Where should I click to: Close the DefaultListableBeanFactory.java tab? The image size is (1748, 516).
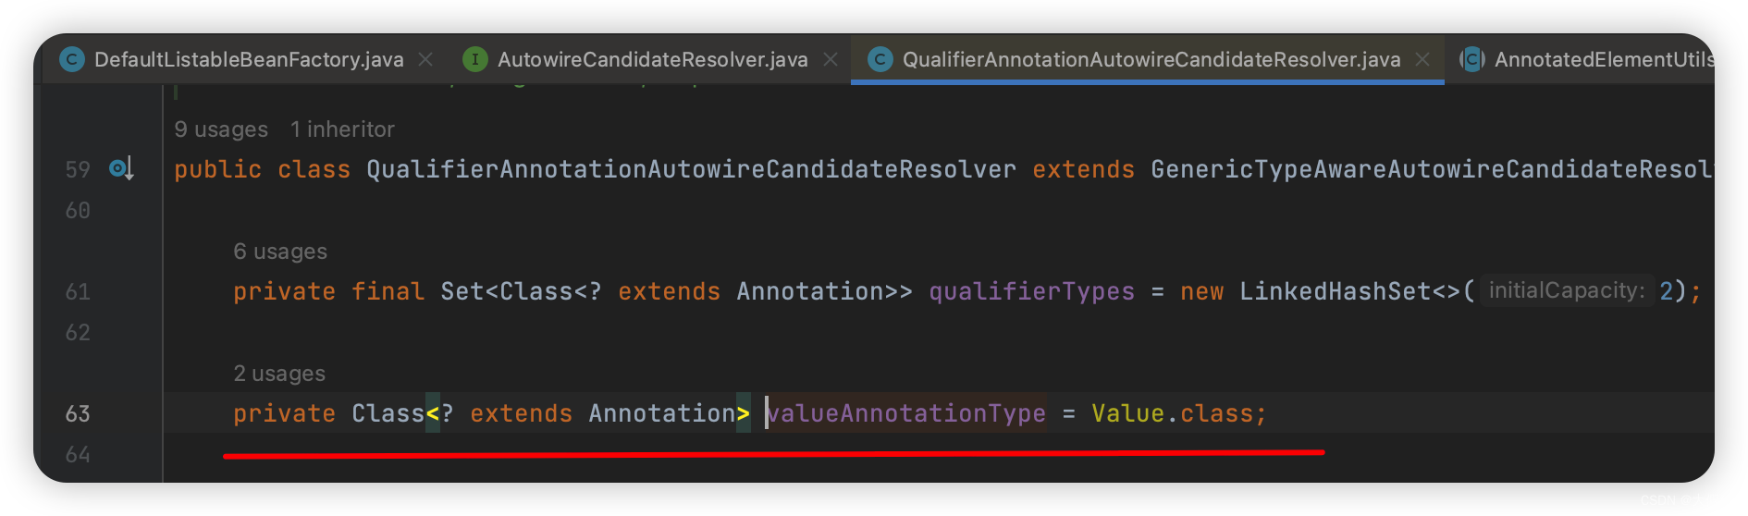tap(425, 59)
